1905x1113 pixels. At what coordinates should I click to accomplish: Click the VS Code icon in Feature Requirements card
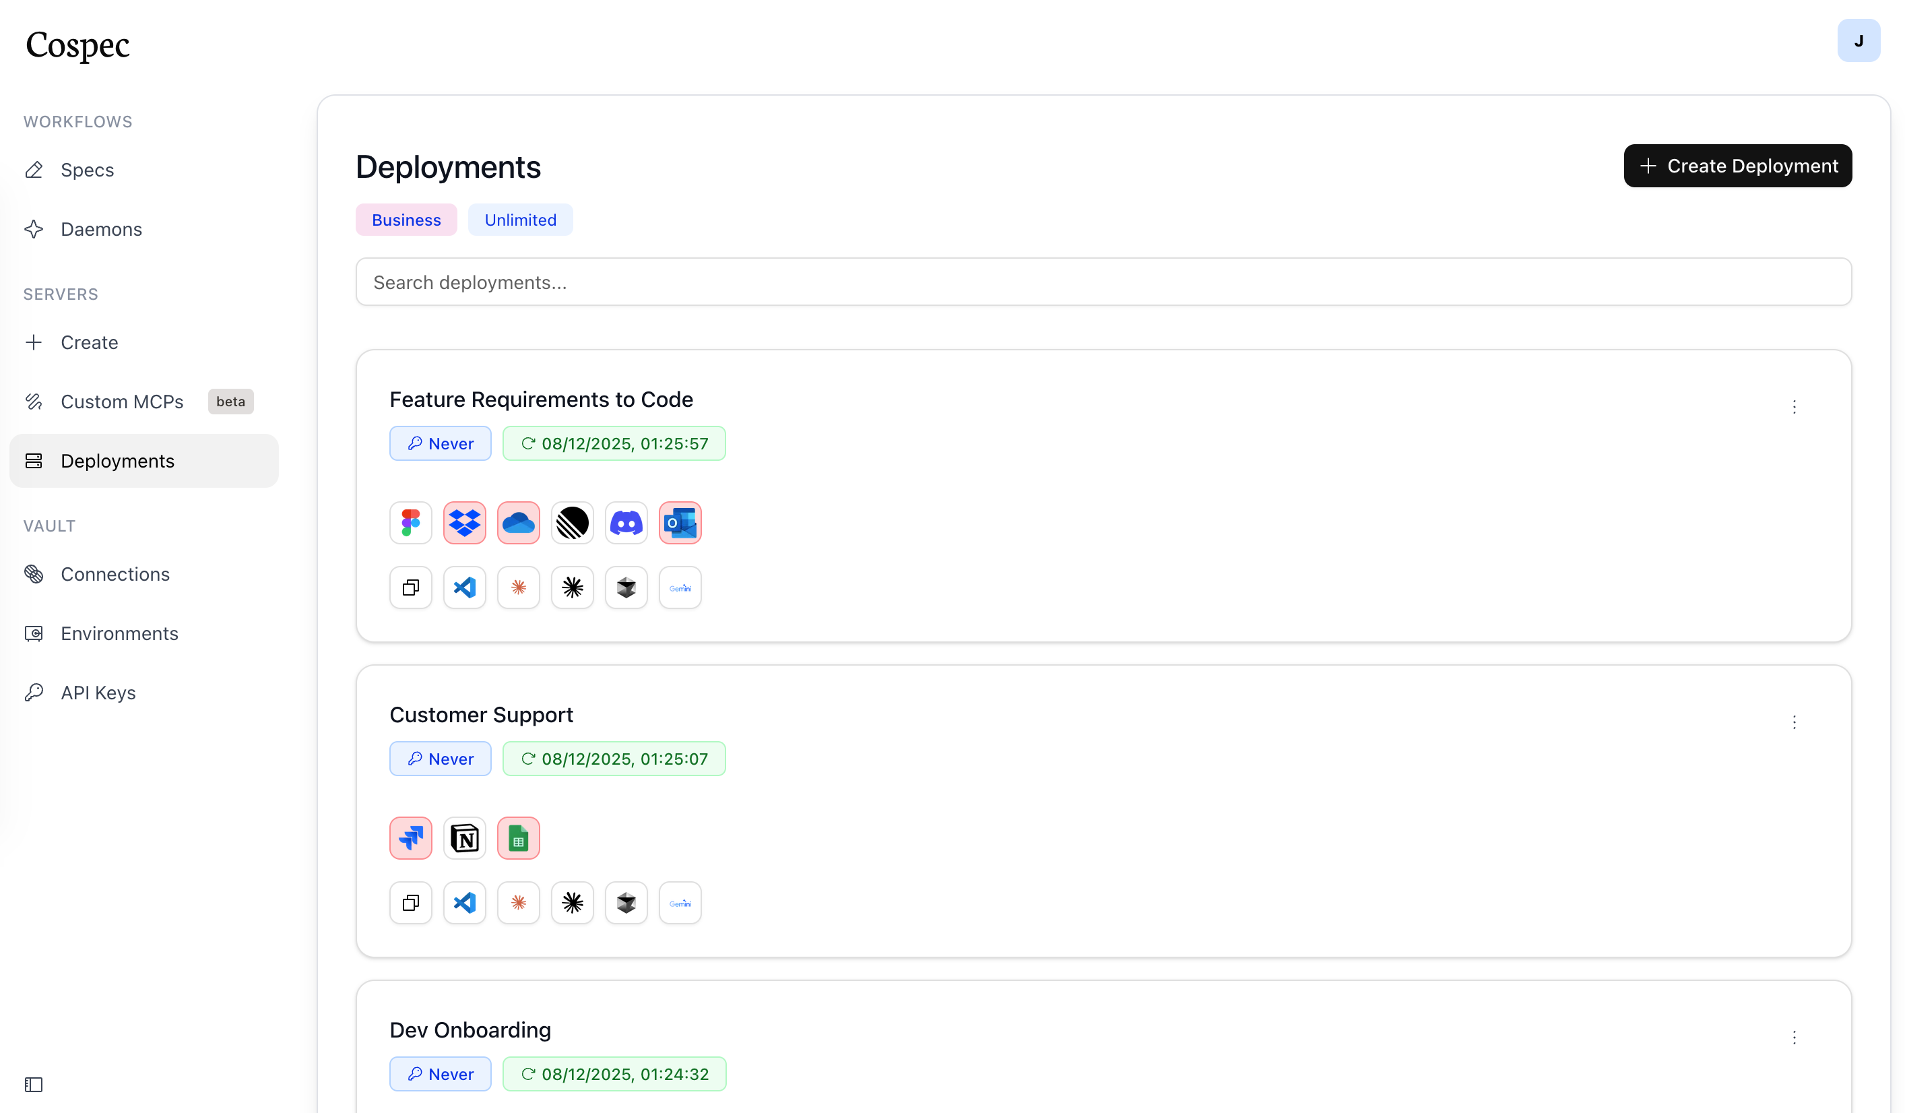[x=464, y=587]
